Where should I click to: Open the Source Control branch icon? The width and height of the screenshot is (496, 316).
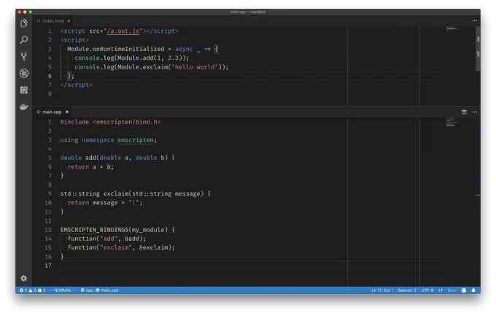point(24,57)
